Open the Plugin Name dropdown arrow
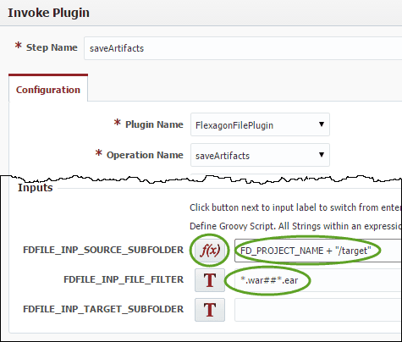This screenshot has width=402, height=342. tap(321, 124)
